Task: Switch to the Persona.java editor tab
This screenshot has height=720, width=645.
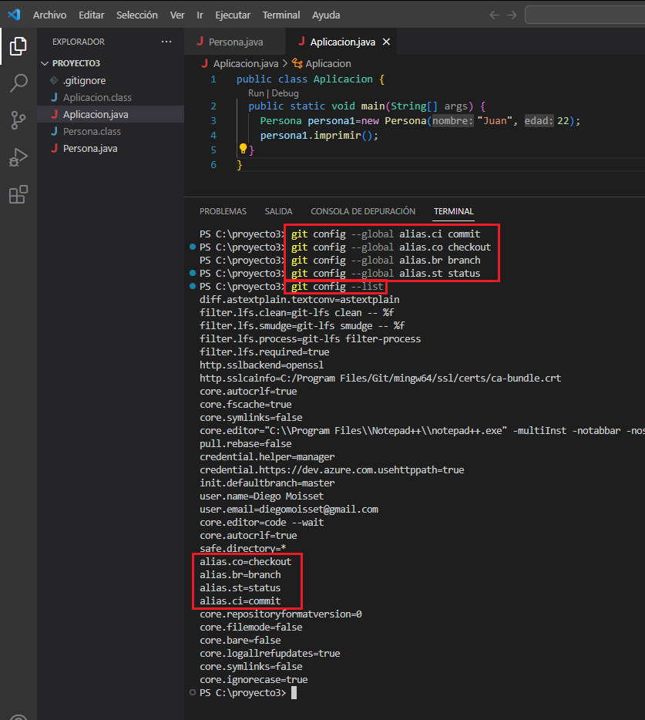Action: point(234,42)
